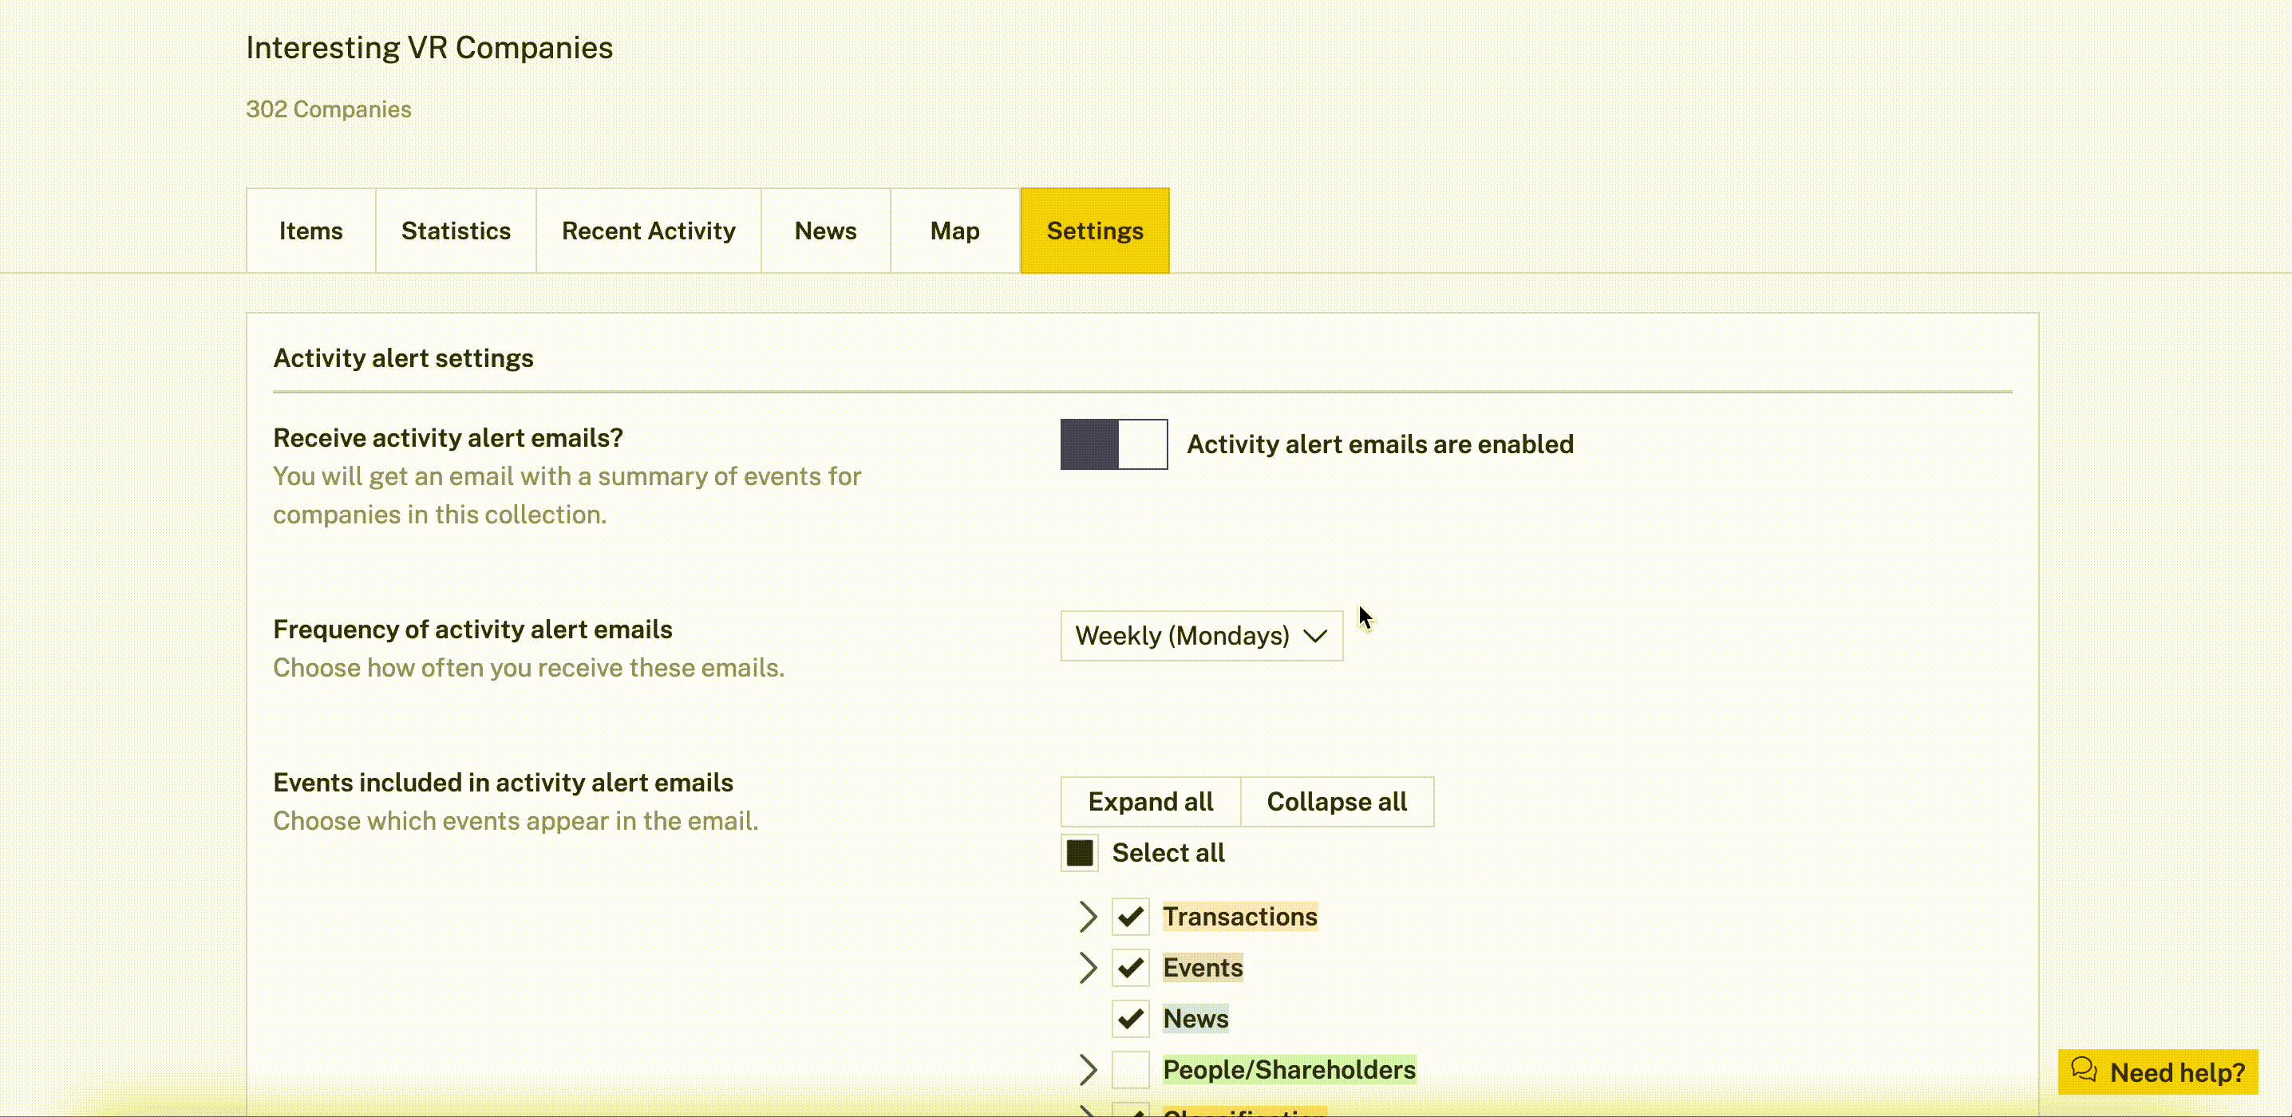Expand the People/Shareholders category chevron
2292x1117 pixels.
coord(1087,1070)
